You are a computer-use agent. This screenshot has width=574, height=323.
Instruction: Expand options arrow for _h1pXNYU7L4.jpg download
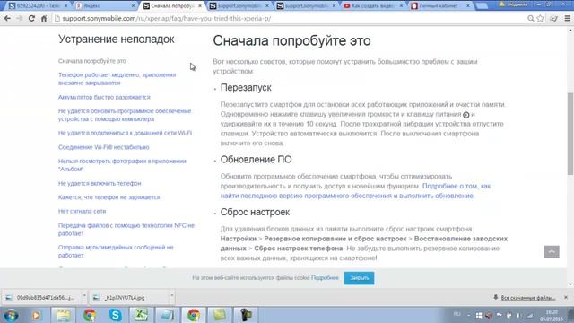click(x=171, y=295)
